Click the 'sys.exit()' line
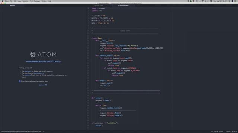 coord(104,85)
